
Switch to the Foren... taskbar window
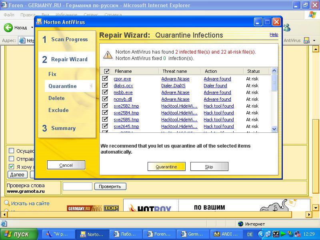point(159,234)
